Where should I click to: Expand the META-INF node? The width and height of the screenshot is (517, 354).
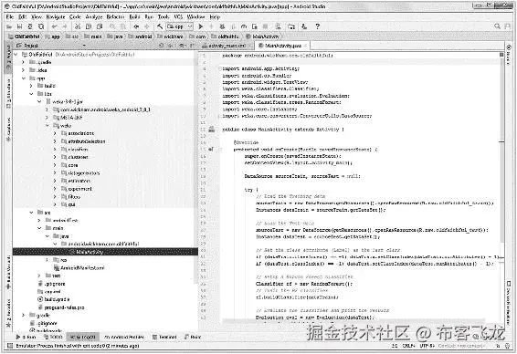point(47,118)
